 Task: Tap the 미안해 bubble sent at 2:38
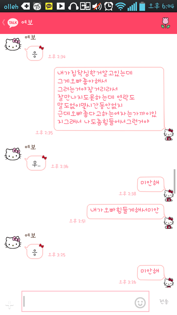click(150, 184)
